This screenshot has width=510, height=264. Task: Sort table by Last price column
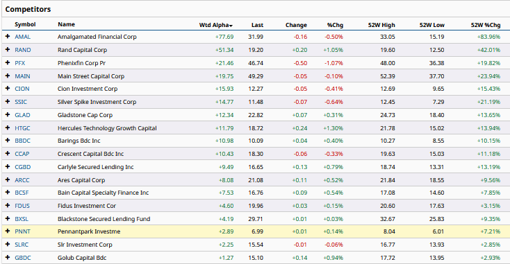pyautogui.click(x=257, y=25)
